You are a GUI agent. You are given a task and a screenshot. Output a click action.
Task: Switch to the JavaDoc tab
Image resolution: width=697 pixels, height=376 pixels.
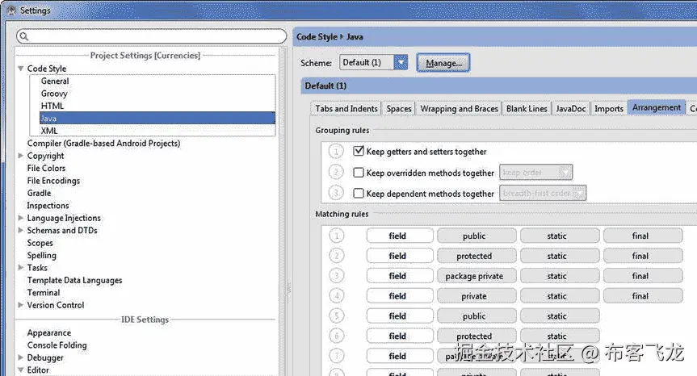pyautogui.click(x=571, y=109)
